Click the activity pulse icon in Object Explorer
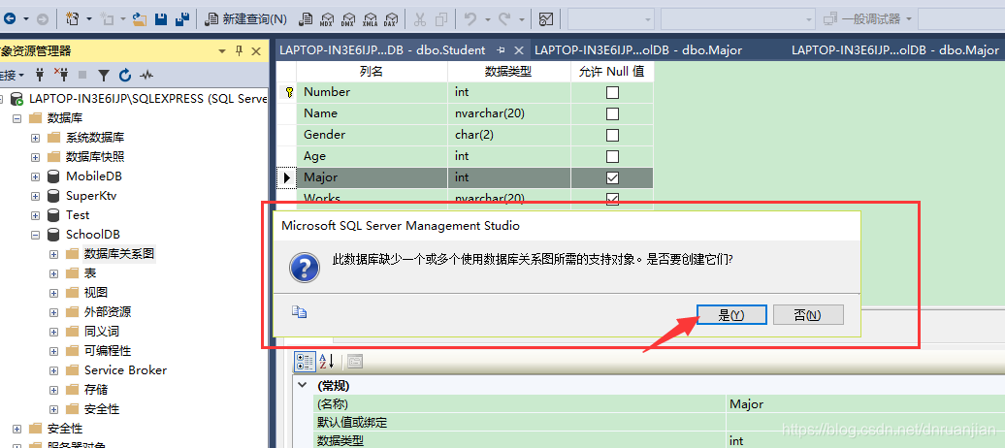The width and height of the screenshot is (1005, 448). pyautogui.click(x=146, y=75)
